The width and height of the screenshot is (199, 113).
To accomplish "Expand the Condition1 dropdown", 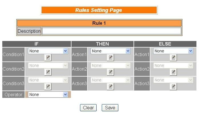I will coord(48,51).
